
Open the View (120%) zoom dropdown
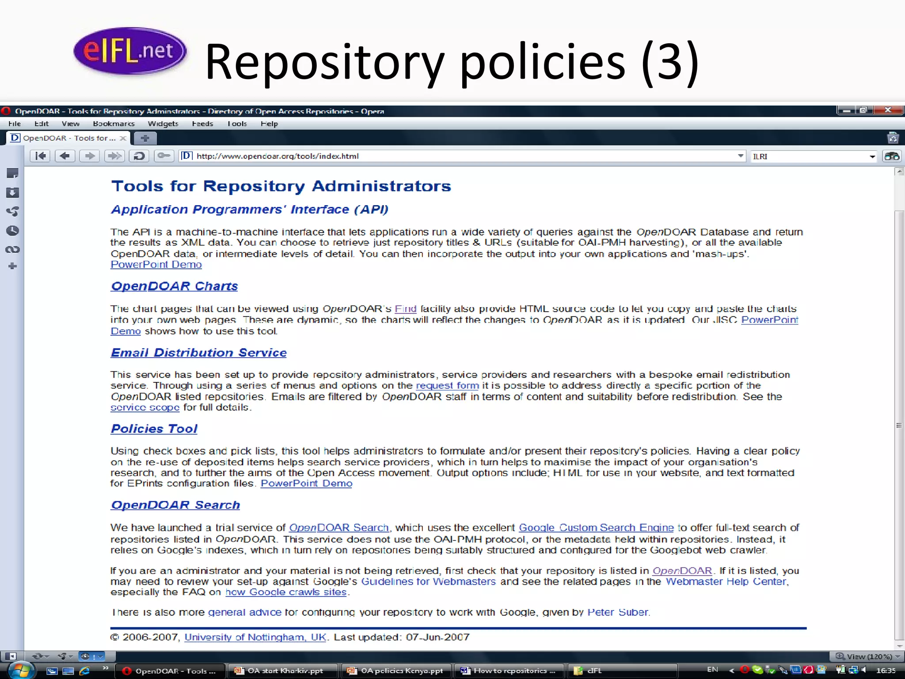pyautogui.click(x=867, y=656)
